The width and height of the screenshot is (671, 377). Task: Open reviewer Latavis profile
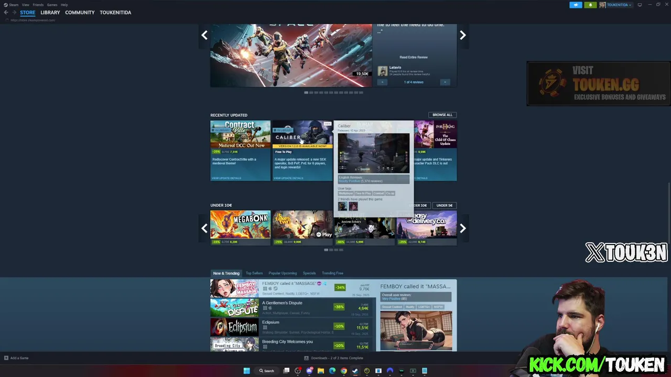(x=395, y=68)
